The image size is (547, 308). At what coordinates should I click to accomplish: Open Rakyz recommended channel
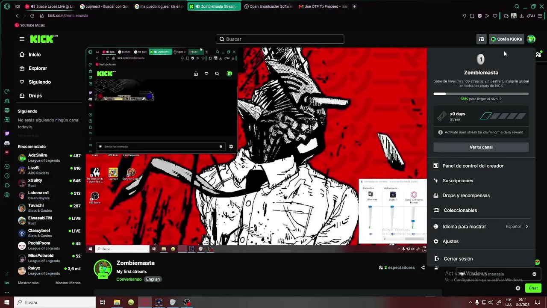49,271
